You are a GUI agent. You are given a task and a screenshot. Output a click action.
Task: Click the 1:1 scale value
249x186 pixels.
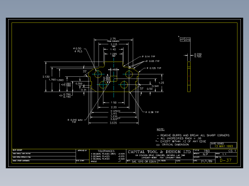coord(224,155)
